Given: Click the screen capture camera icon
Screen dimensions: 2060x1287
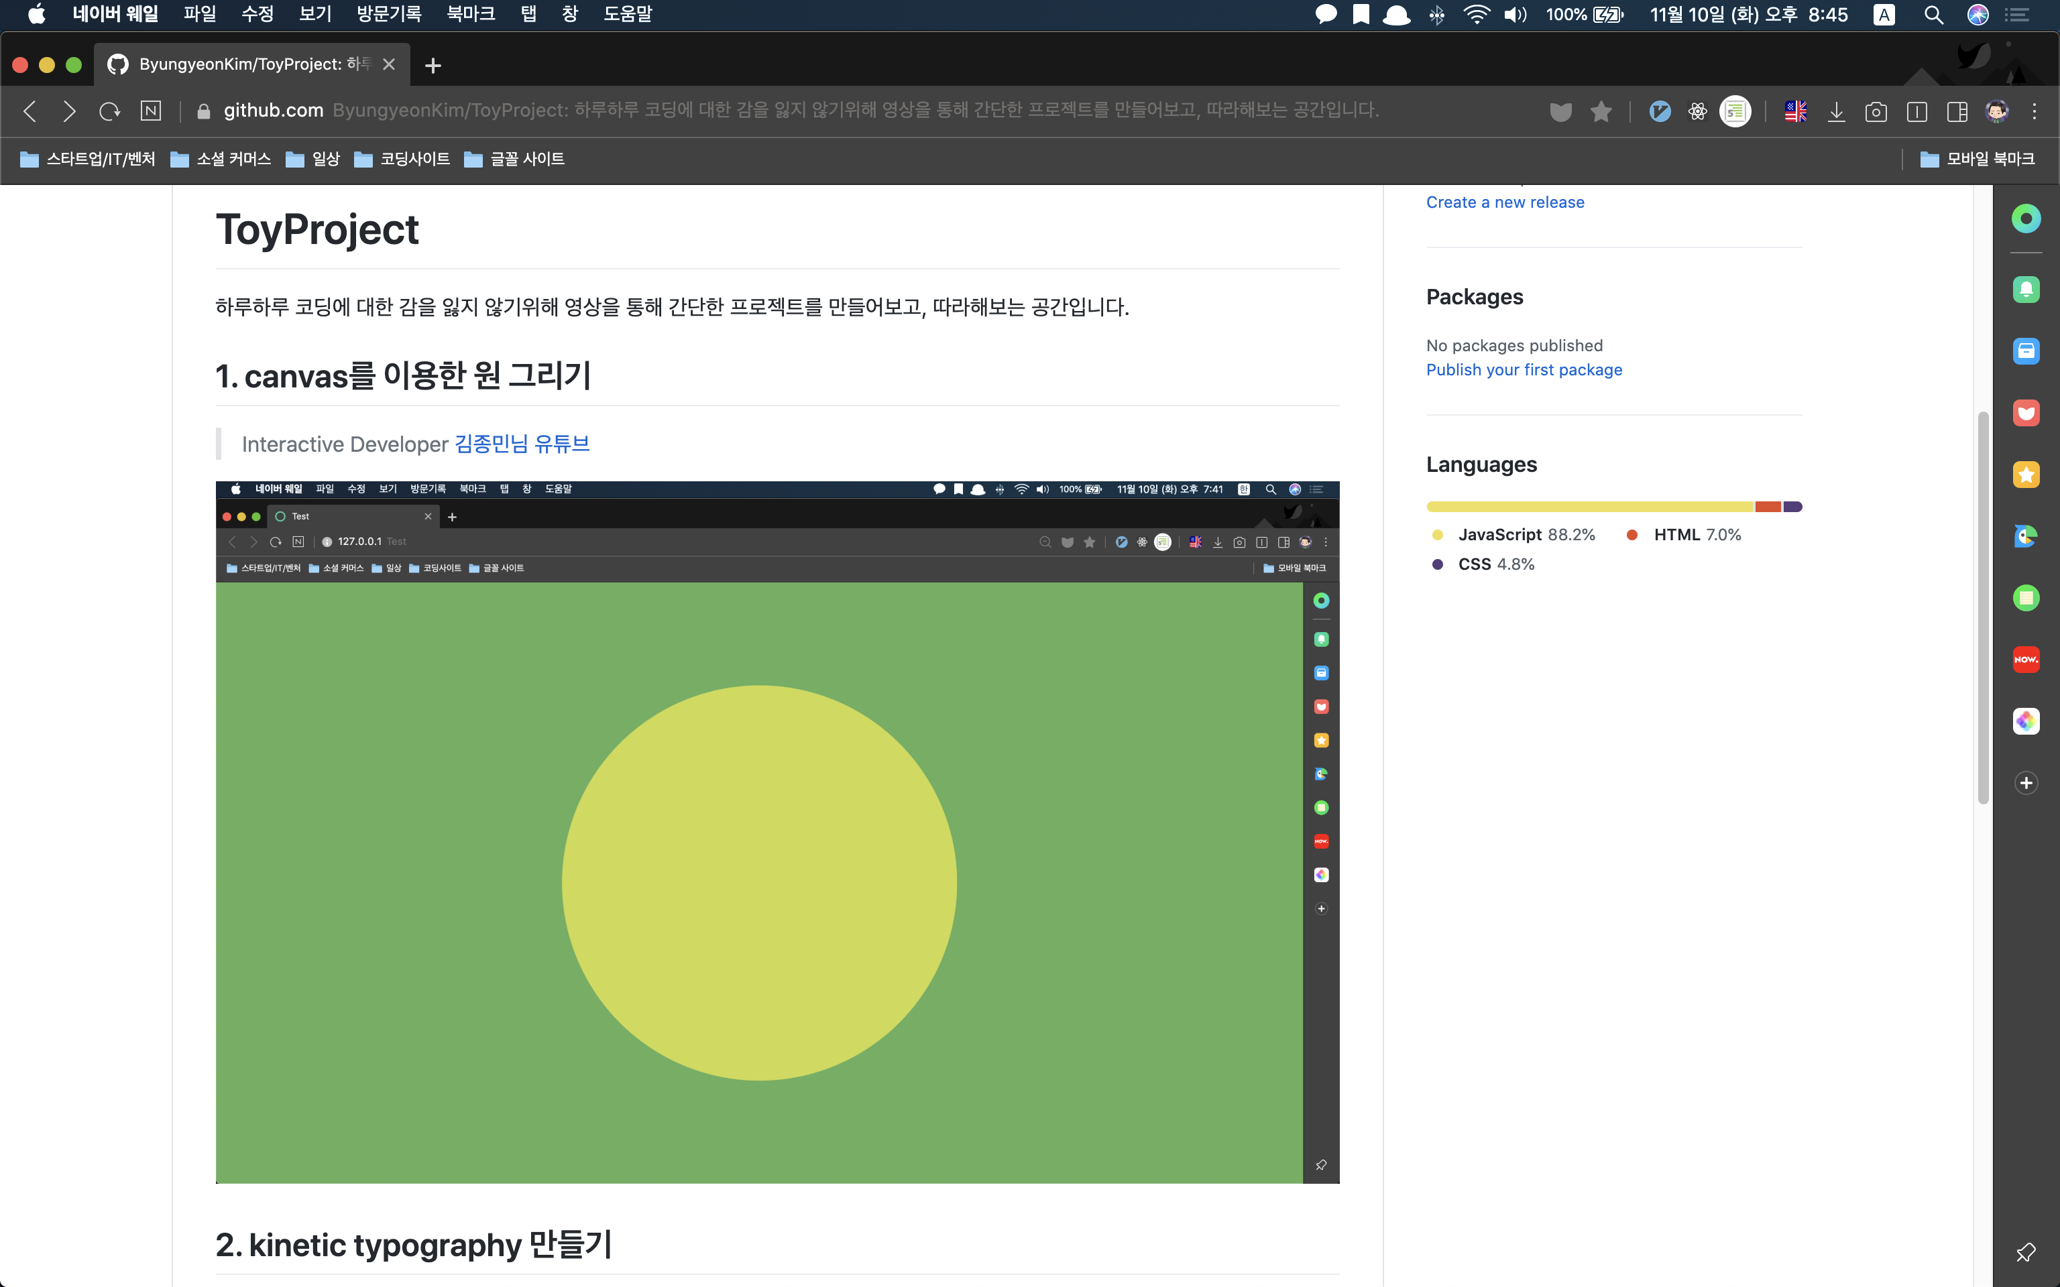Looking at the screenshot, I should click(x=1876, y=111).
